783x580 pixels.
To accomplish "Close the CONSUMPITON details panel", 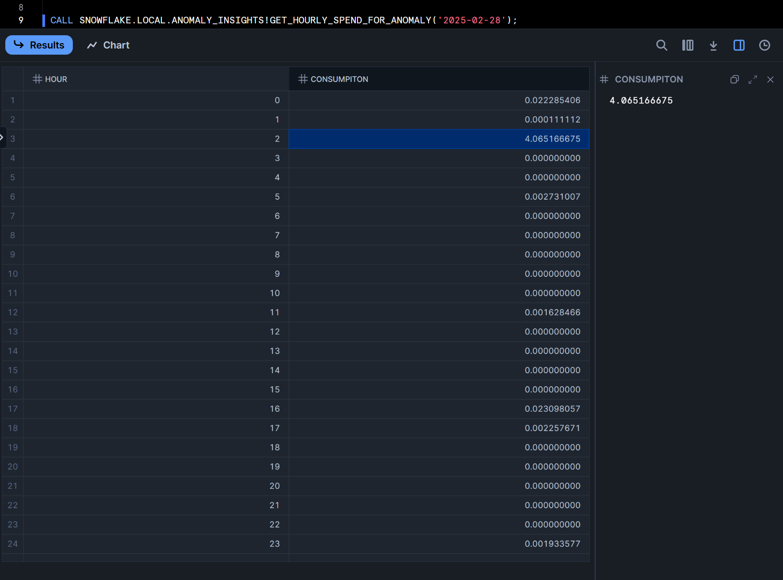I will 770,79.
